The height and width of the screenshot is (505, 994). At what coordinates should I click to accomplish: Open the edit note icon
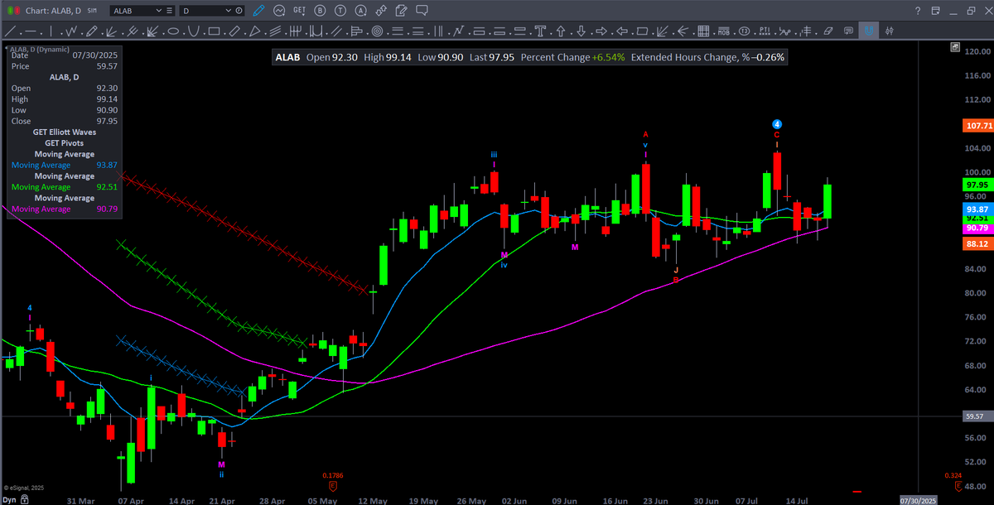tap(401, 11)
